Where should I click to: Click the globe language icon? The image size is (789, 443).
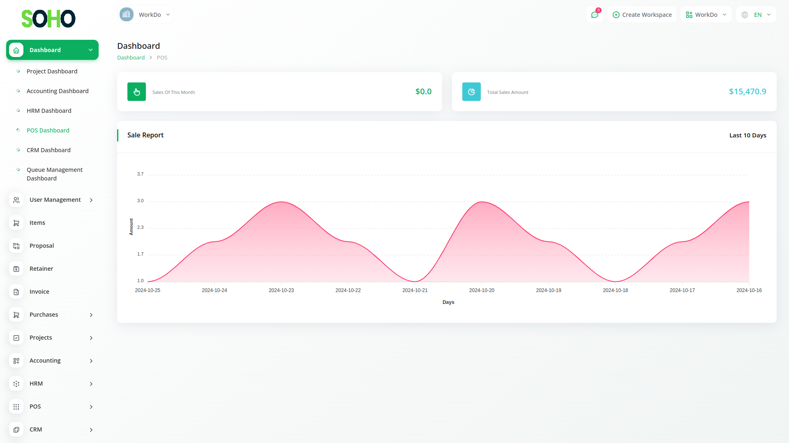(745, 15)
